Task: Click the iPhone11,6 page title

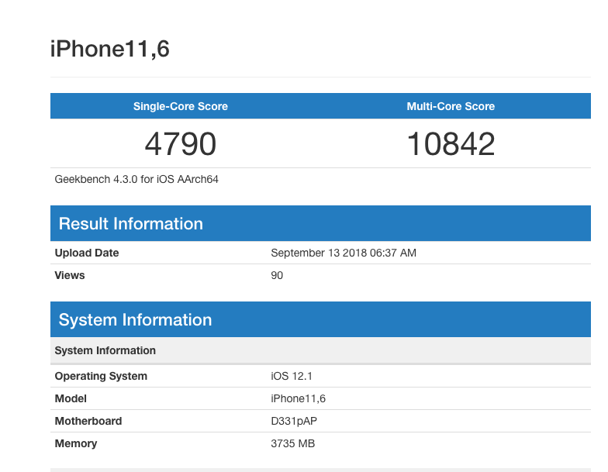Action: (x=110, y=50)
